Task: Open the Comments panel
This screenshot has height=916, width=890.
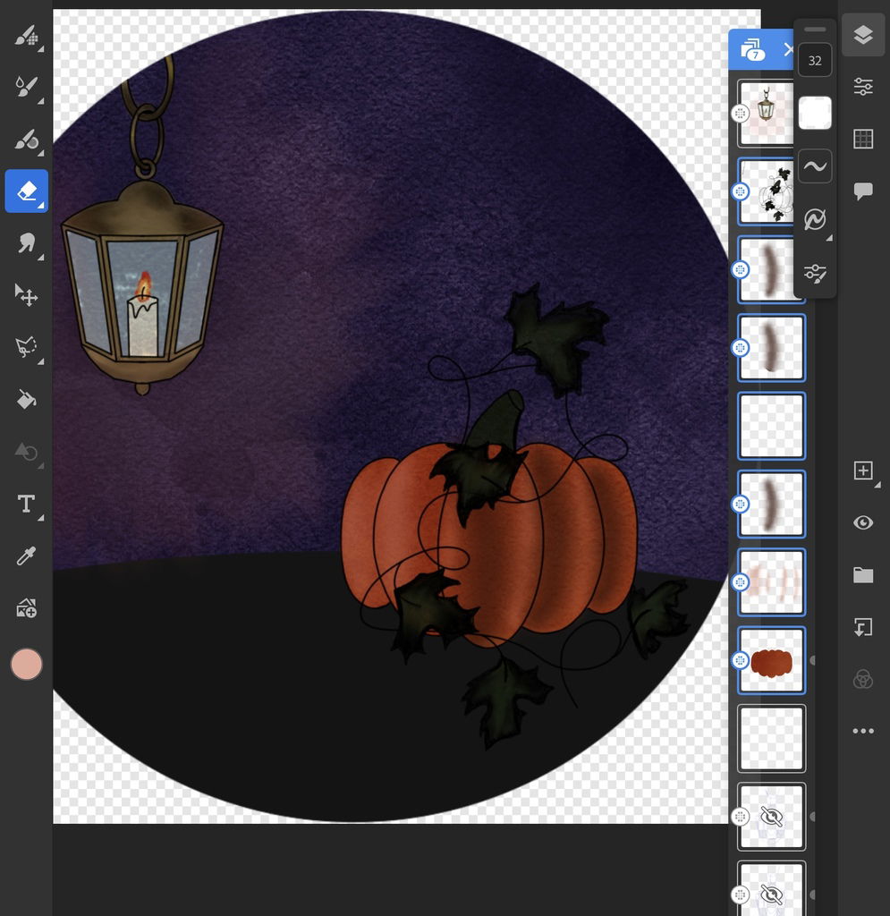Action: pos(863,191)
